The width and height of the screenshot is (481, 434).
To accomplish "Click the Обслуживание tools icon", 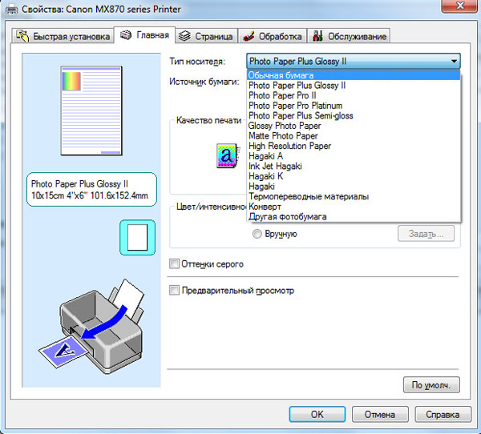I will tap(317, 36).
